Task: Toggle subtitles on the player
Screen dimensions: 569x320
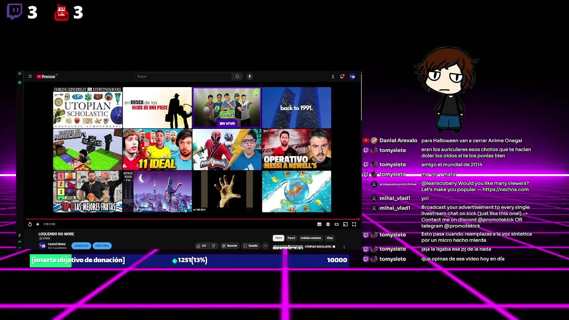Action: click(x=319, y=224)
